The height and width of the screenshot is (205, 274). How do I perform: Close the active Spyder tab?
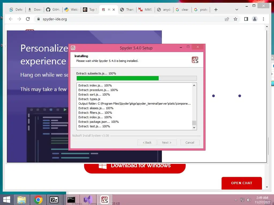(114, 10)
